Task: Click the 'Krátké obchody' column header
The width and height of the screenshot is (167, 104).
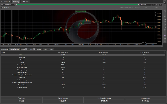Action: click(x=144, y=52)
